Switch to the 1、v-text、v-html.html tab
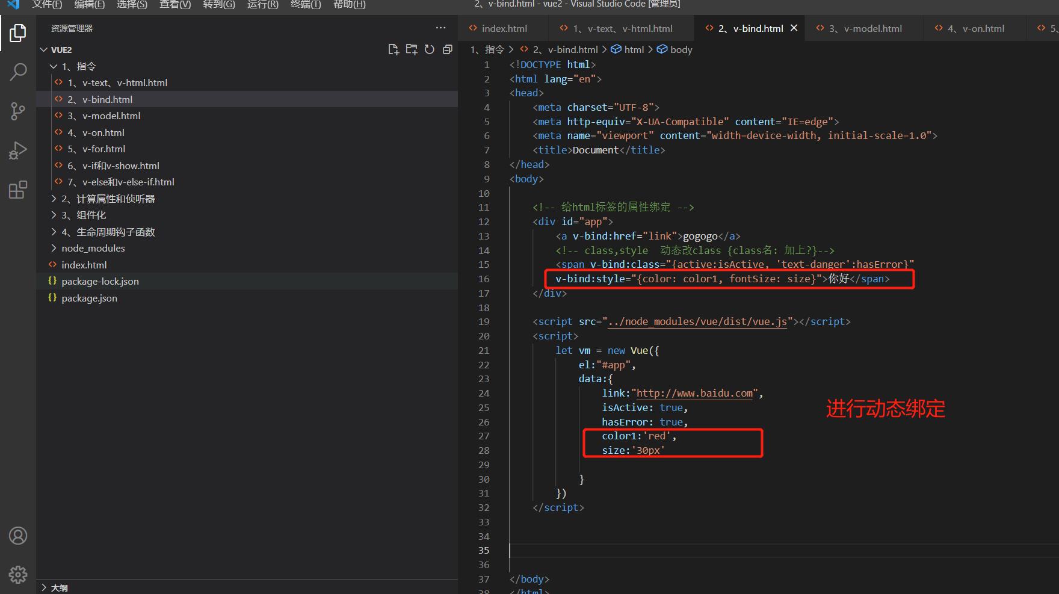 (x=622, y=28)
